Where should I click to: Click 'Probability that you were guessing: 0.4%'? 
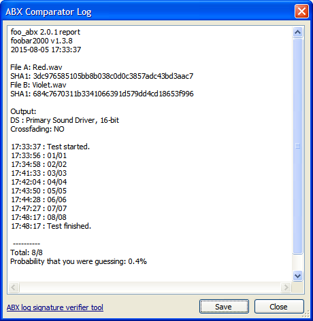click(x=78, y=261)
